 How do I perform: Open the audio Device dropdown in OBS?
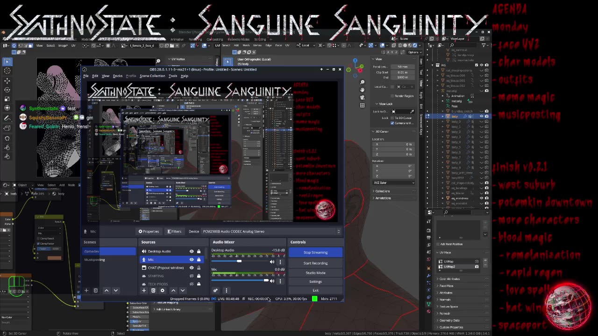pyautogui.click(x=271, y=231)
